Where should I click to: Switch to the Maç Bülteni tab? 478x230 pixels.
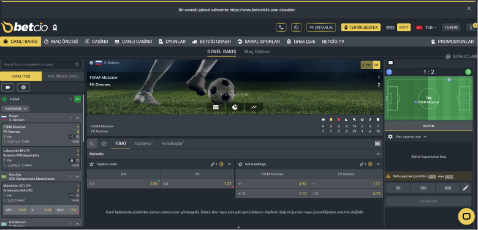[257, 52]
